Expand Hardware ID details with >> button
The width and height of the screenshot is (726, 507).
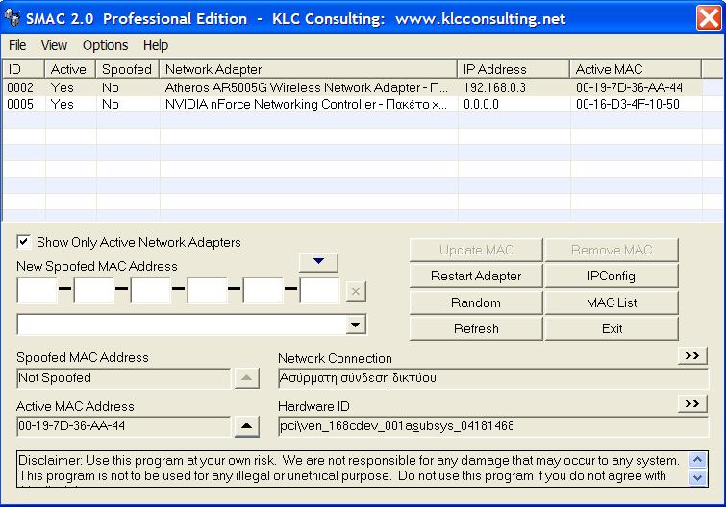coord(692,403)
